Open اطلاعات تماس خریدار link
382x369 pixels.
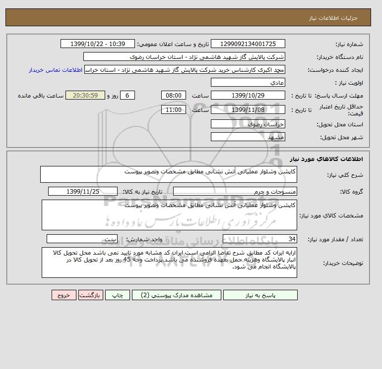point(56,70)
